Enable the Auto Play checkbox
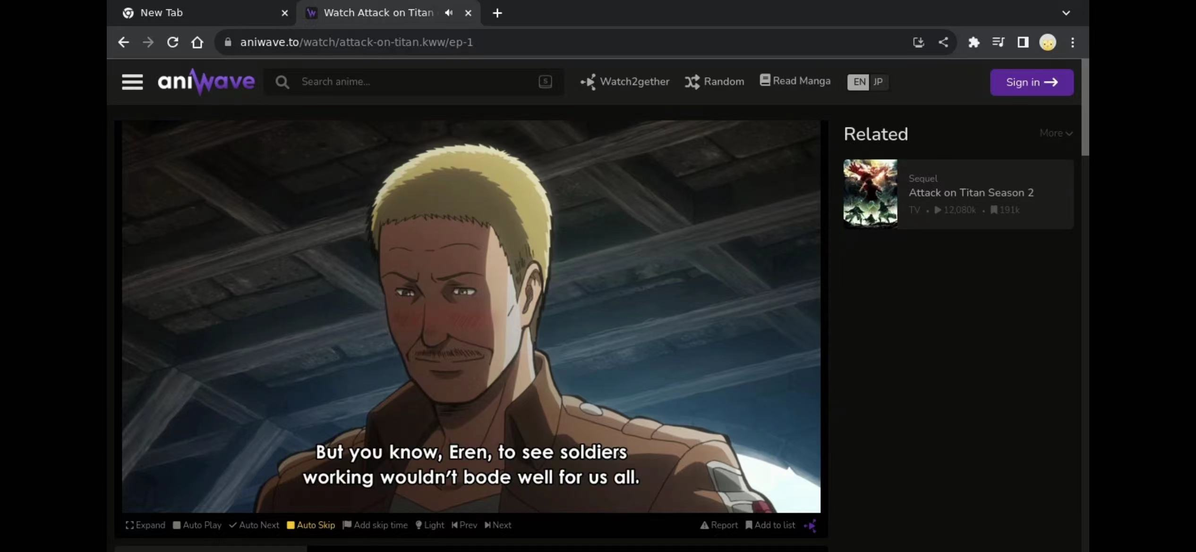The height and width of the screenshot is (552, 1196). point(197,525)
